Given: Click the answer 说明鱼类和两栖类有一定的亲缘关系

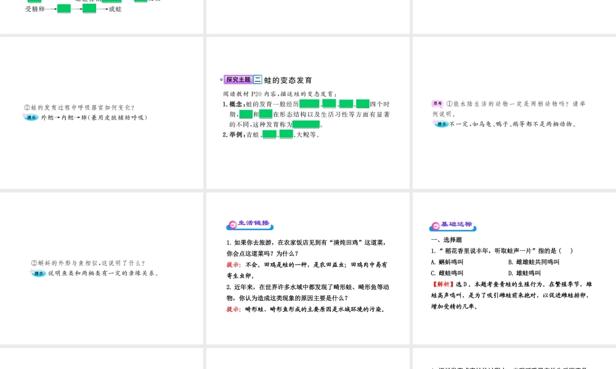Looking at the screenshot, I should click(x=103, y=273).
